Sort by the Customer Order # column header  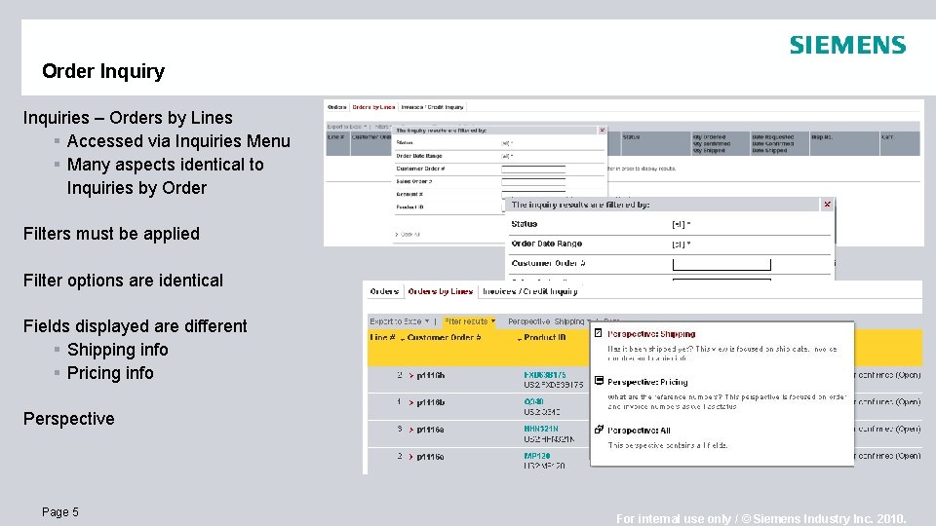pos(445,338)
